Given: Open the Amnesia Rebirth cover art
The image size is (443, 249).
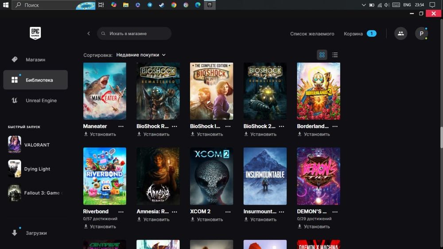Looking at the screenshot, I should [158, 176].
